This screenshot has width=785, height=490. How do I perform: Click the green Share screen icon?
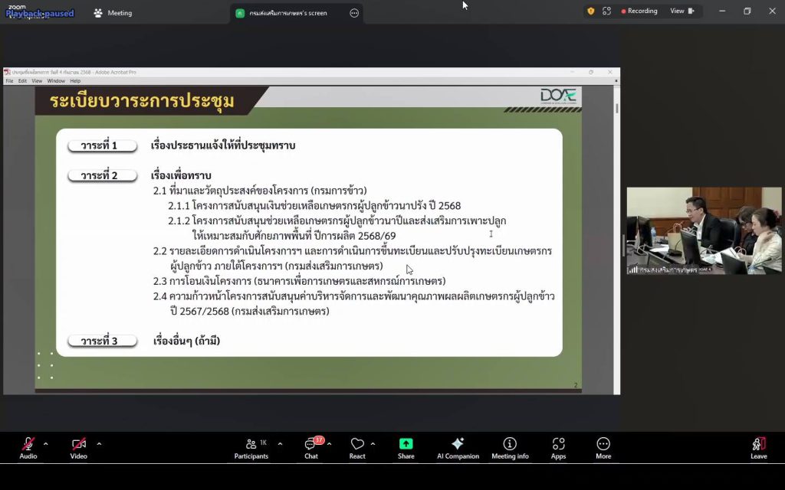[406, 444]
